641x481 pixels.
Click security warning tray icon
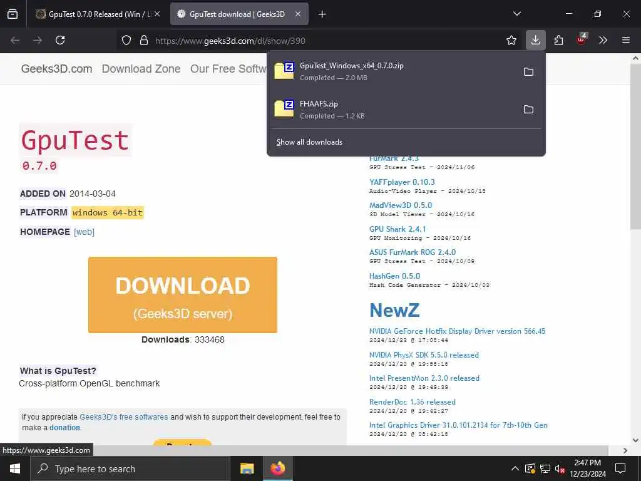tap(530, 468)
